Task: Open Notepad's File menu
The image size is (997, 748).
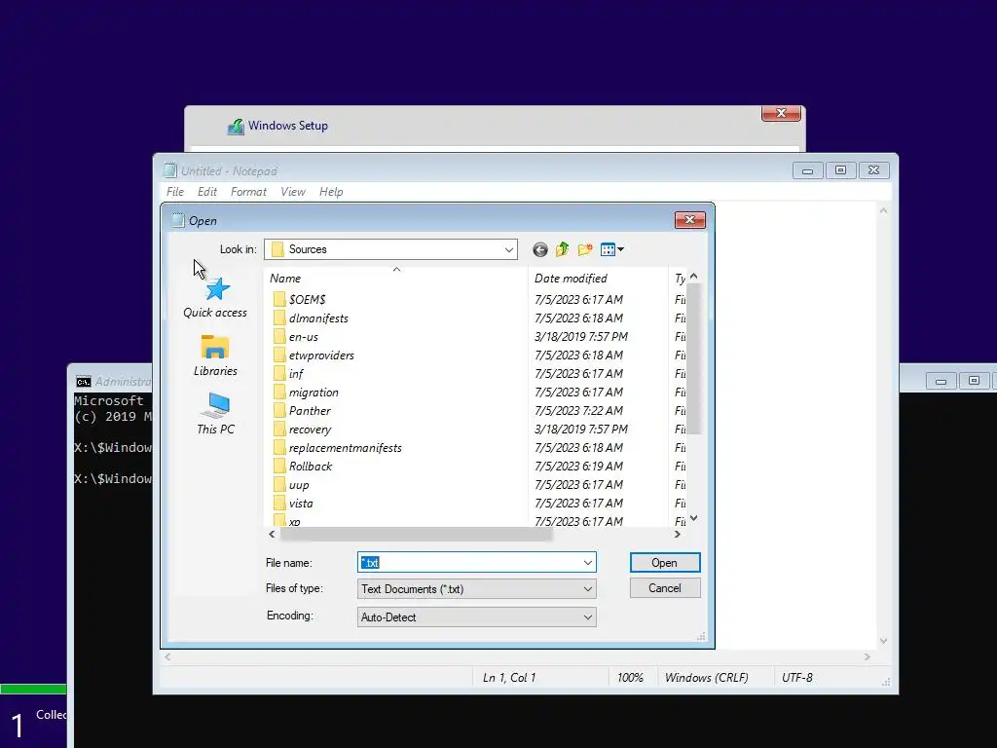Action: [175, 192]
